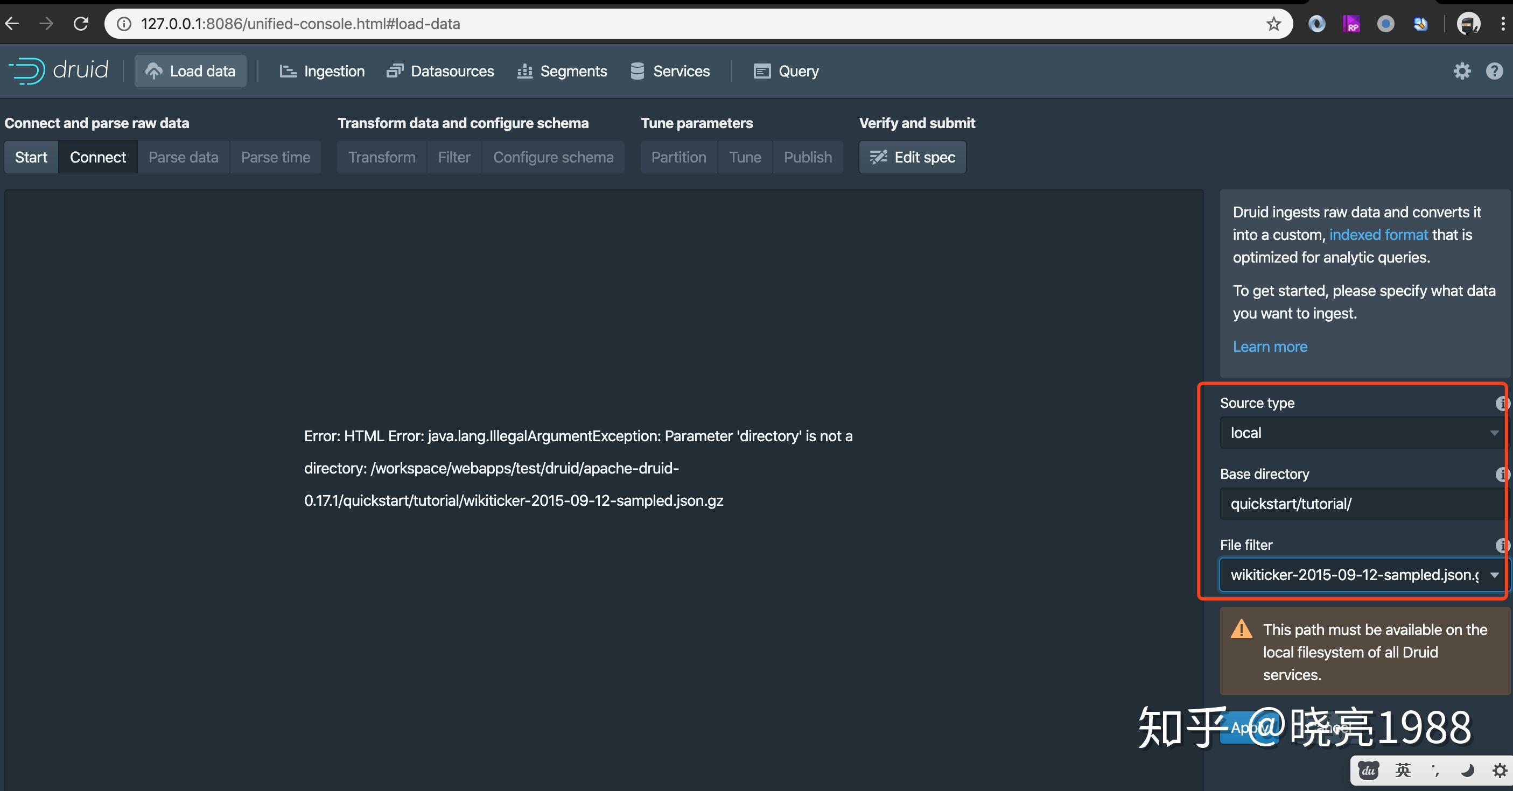
Task: Click into the Base directory field
Action: click(x=1357, y=504)
